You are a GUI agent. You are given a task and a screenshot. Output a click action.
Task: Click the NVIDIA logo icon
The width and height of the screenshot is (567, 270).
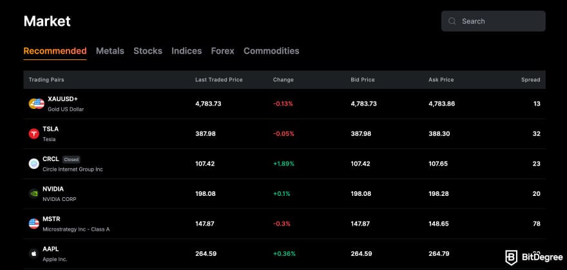pos(34,194)
